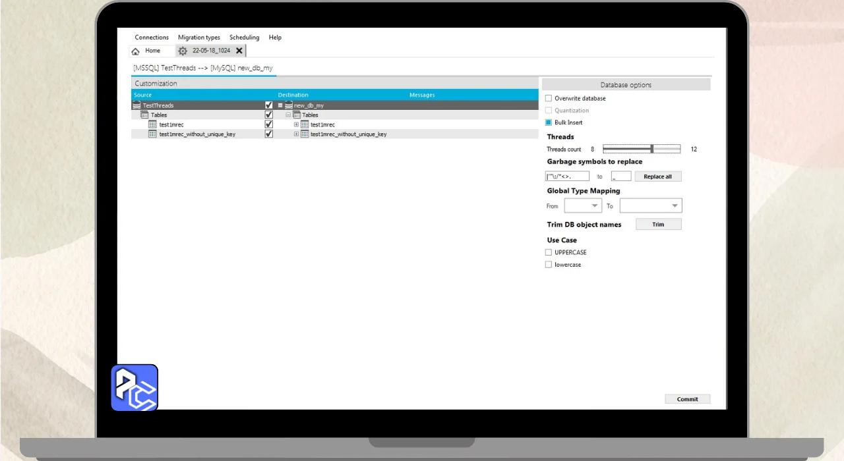Click the source test1mrec table icon
844x461 pixels.
[x=153, y=124]
